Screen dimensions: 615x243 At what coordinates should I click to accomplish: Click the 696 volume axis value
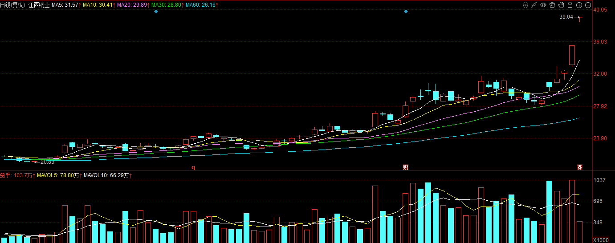click(599, 201)
